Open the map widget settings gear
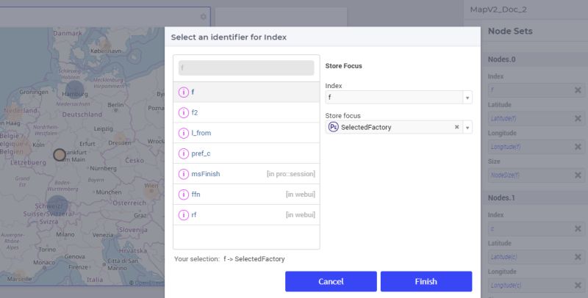 tap(203, 16)
